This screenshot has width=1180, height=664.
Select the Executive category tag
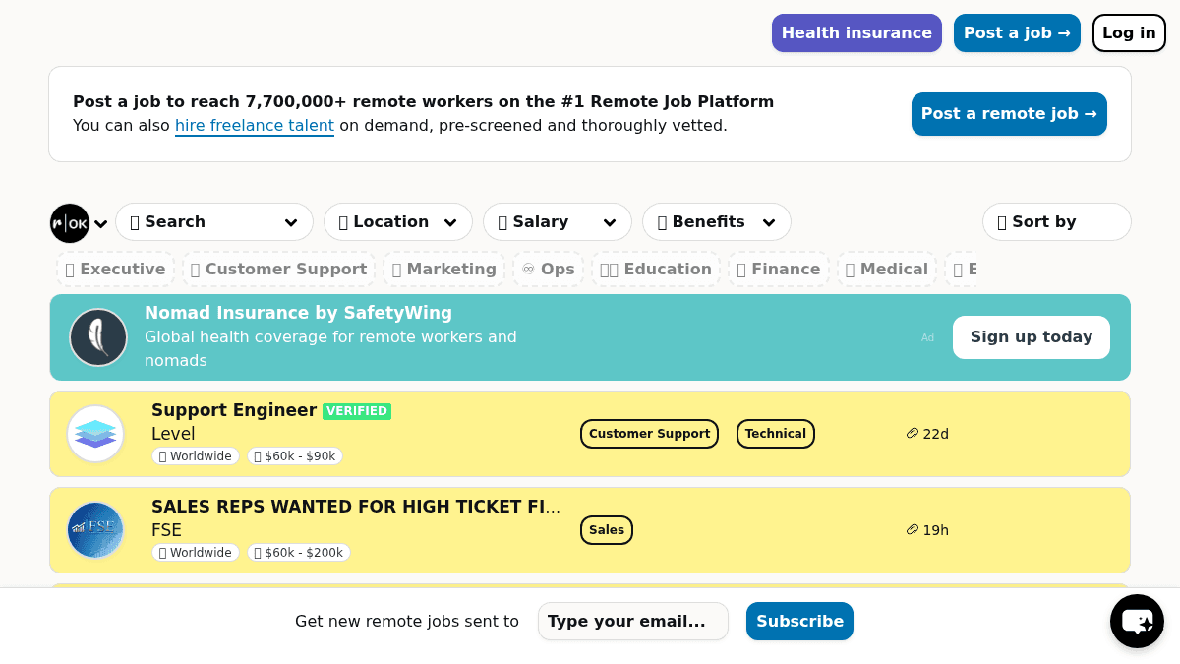click(116, 270)
